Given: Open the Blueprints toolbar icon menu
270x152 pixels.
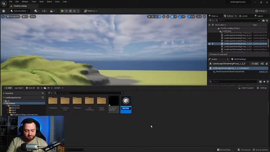Looking at the screenshot, I should pyautogui.click(x=44, y=11).
